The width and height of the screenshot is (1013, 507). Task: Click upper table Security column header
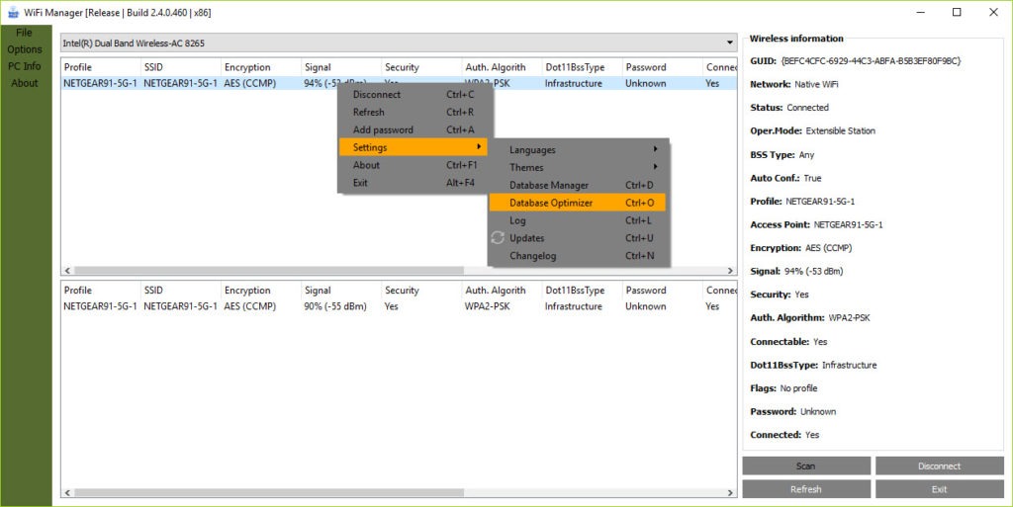[421, 67]
